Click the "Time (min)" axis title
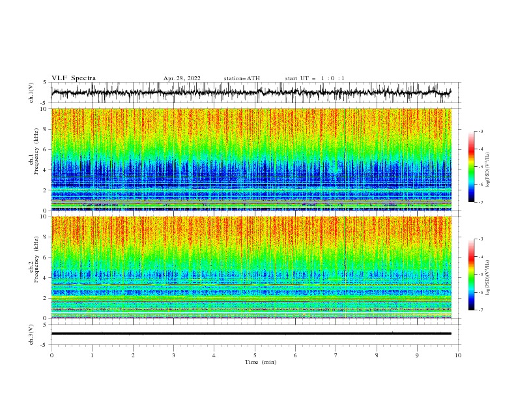 tap(261, 362)
